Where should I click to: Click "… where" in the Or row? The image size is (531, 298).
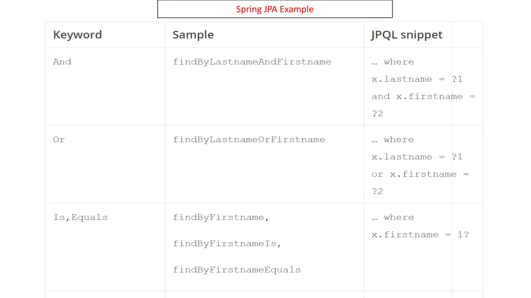393,140
